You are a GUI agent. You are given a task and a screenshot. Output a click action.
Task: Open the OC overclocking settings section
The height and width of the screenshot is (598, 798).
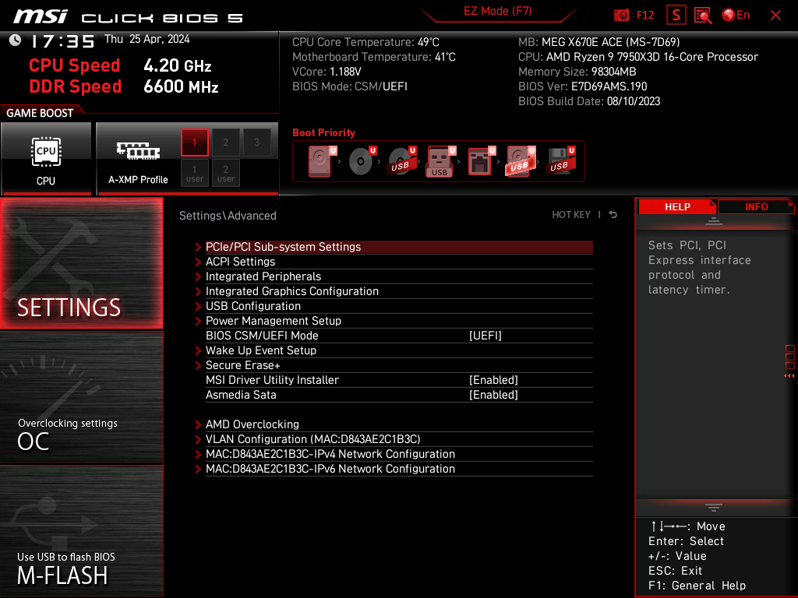[x=81, y=398]
